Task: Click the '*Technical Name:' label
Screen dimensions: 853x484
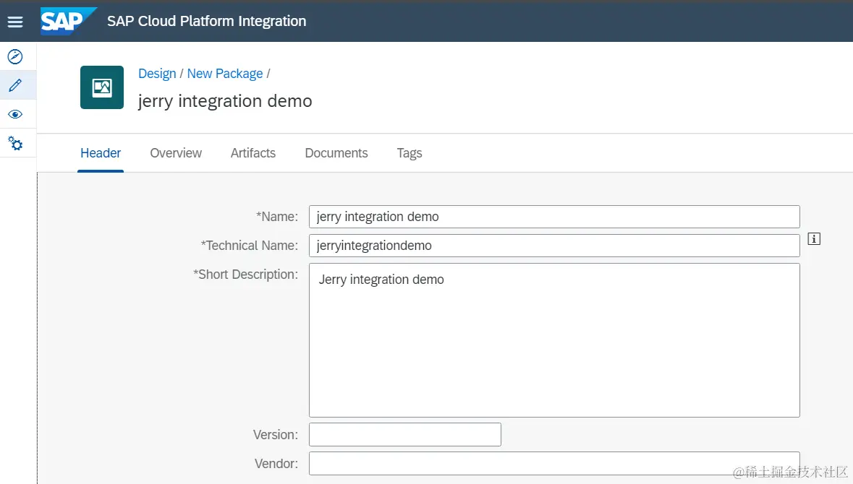Action: tap(249, 246)
